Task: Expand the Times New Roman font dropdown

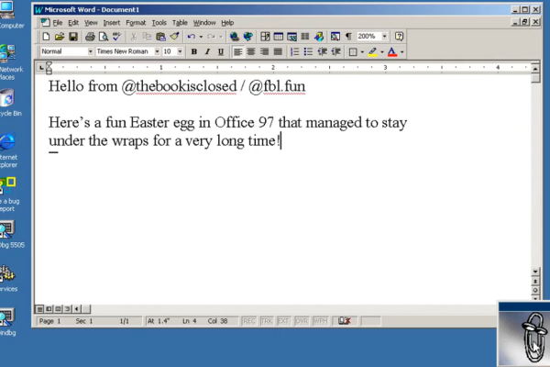Action: (155, 52)
